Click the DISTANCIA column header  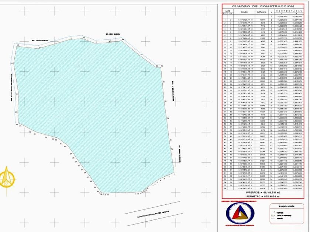(262, 12)
